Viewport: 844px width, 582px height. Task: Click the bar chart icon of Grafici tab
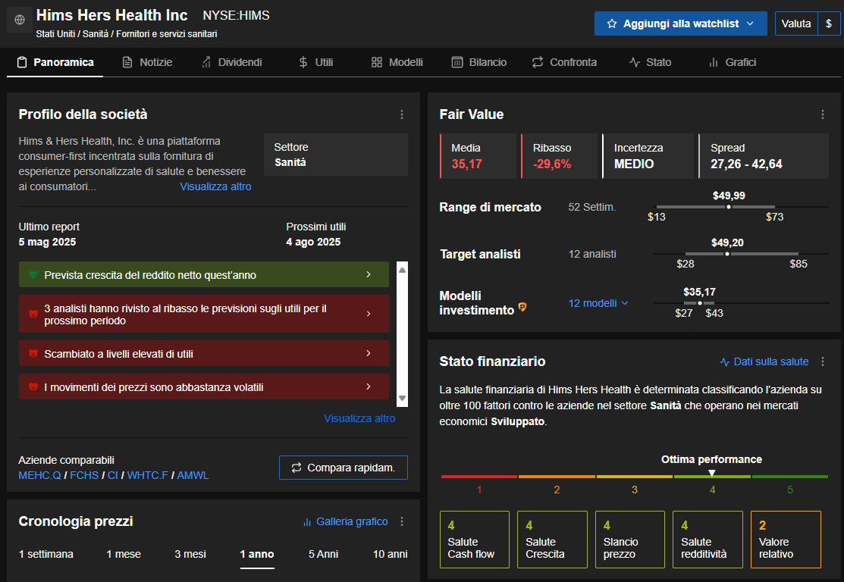point(714,62)
